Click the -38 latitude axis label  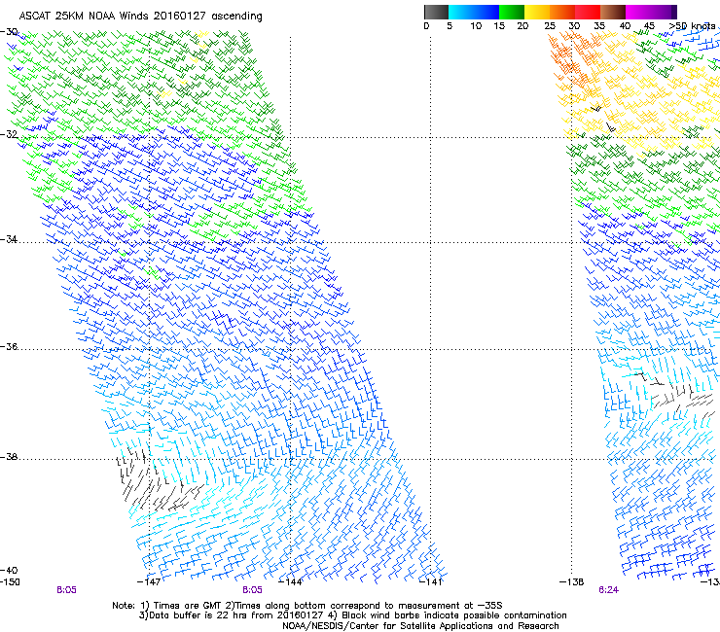pyautogui.click(x=9, y=457)
